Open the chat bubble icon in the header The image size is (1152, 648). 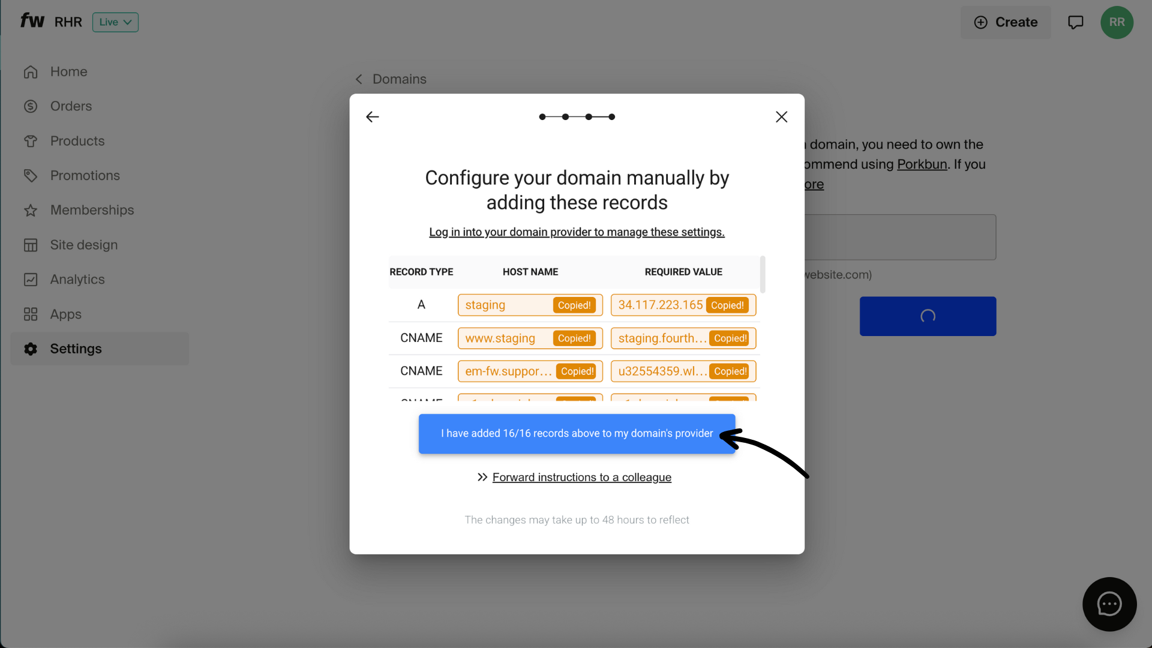click(1075, 22)
